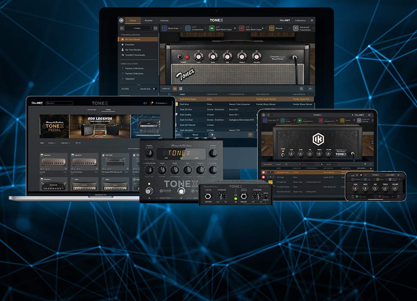
Task: Select the Dark Blue tone model row
Action: click(x=185, y=104)
